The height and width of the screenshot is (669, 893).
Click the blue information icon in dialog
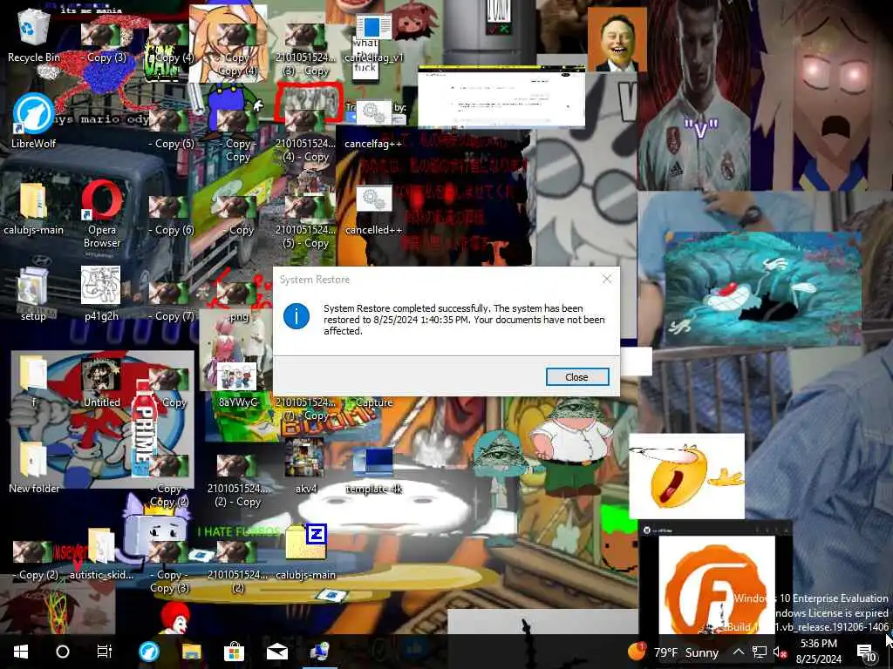tap(297, 315)
